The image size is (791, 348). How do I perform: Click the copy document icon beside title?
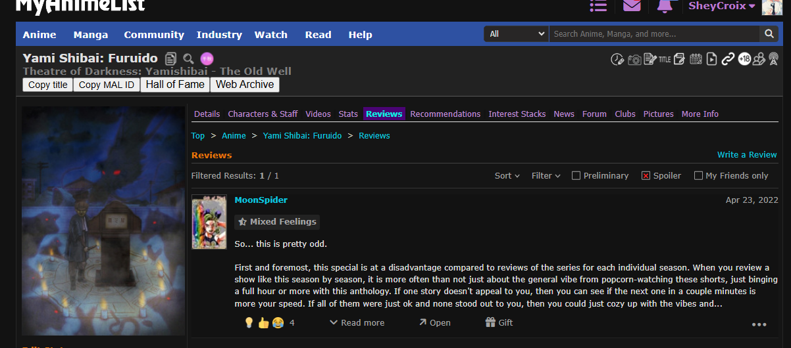(171, 58)
